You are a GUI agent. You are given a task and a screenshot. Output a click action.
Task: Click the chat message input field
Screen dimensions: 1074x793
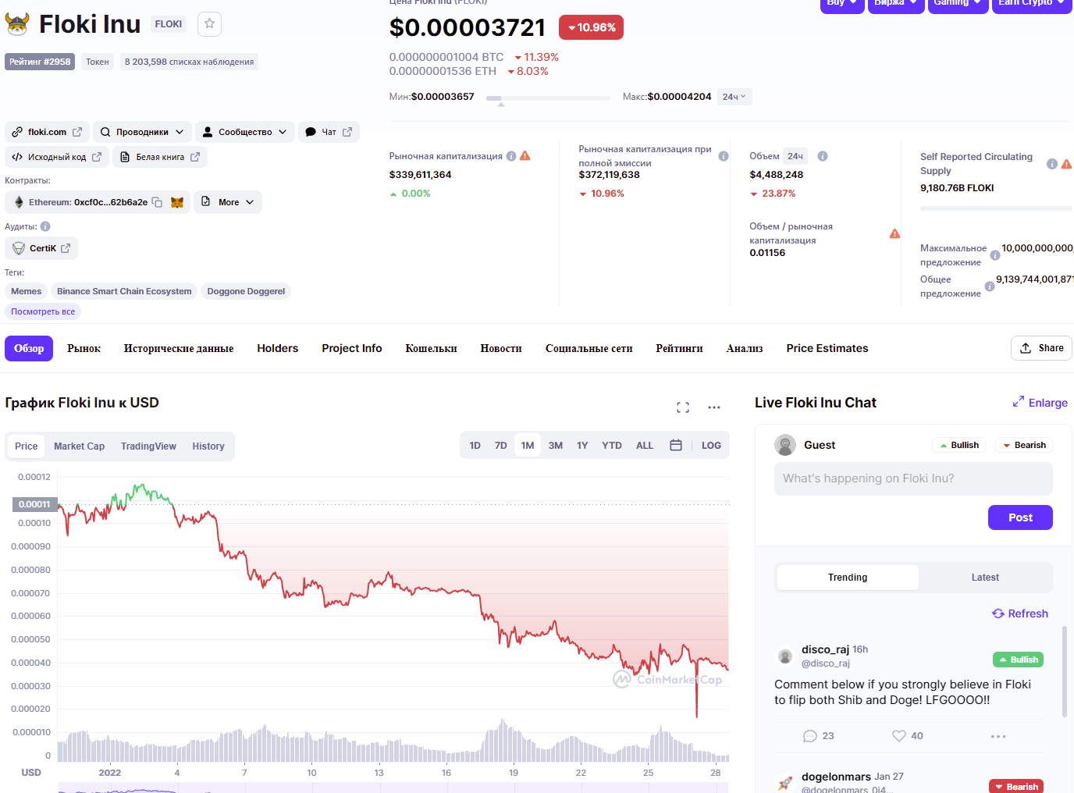pos(913,478)
